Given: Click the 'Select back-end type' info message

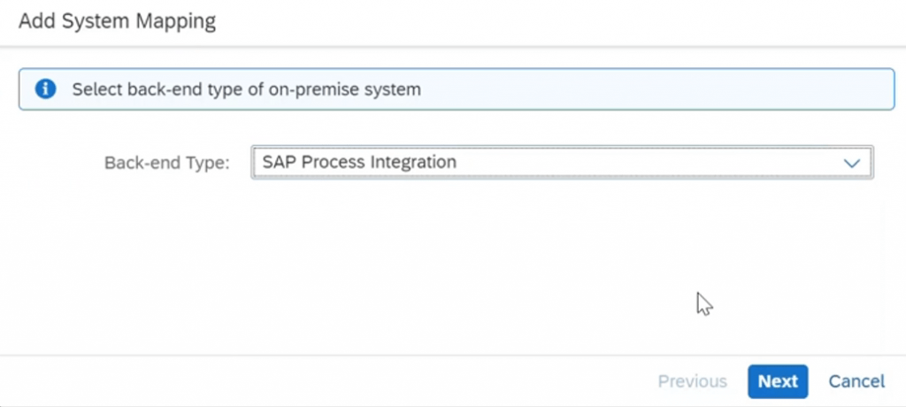Looking at the screenshot, I should 246,89.
